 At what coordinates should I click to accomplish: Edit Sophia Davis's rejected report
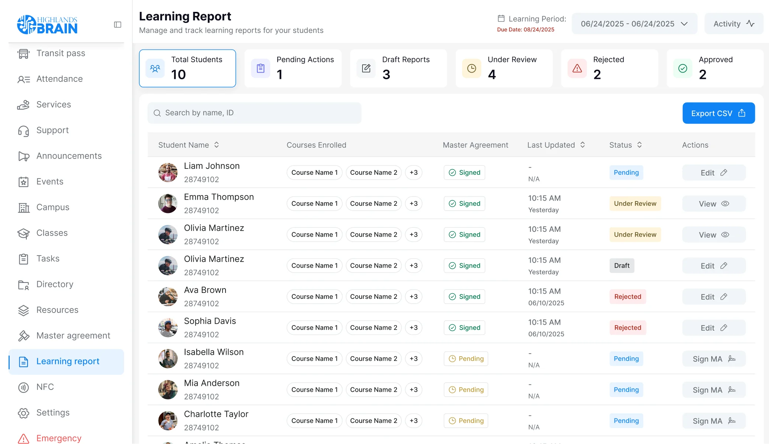[x=714, y=328]
